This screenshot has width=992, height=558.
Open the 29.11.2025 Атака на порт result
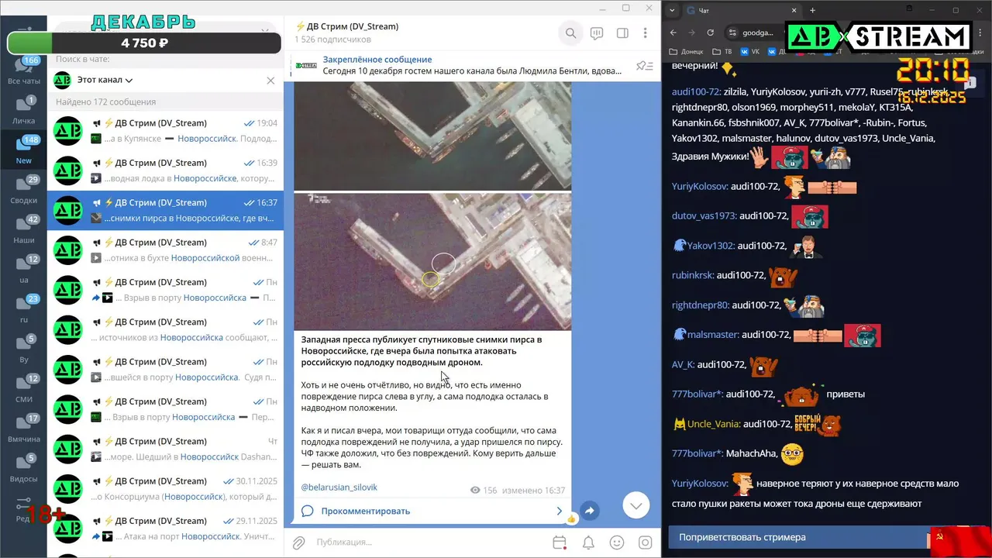[165, 529]
